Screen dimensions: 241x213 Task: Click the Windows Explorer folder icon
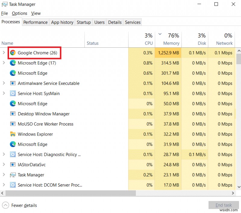coord(13,134)
